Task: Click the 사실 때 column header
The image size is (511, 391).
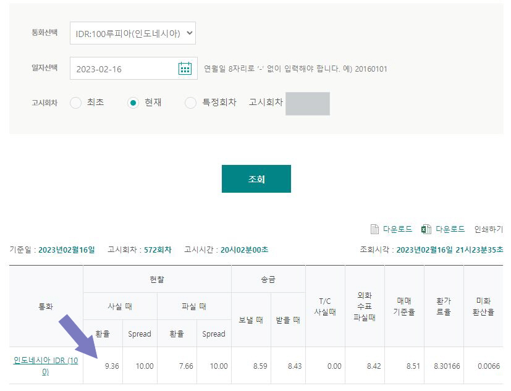Action: tap(120, 306)
